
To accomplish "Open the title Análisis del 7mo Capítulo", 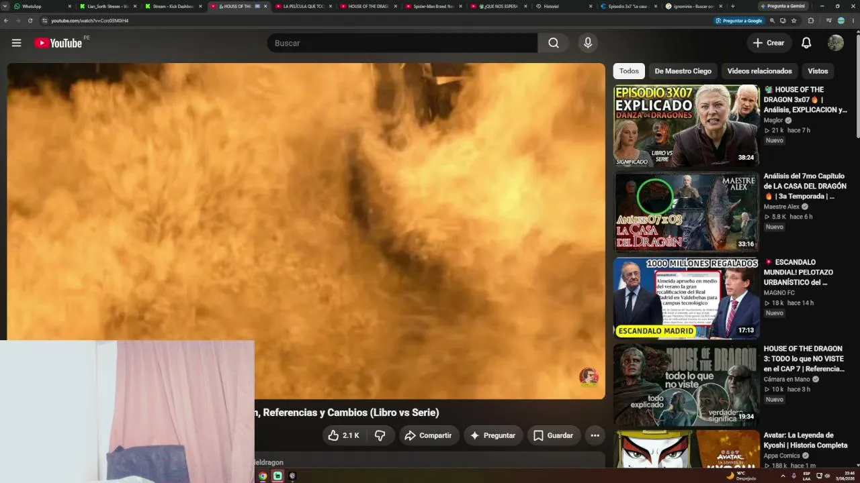I will pyautogui.click(x=806, y=186).
